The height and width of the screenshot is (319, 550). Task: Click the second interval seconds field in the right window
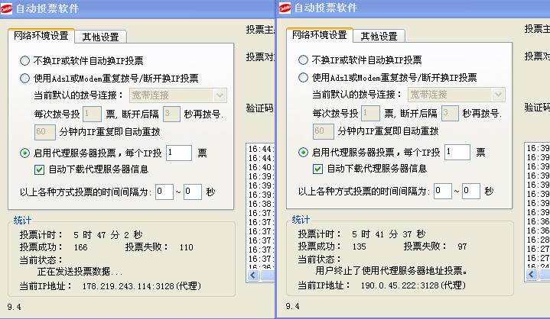(x=470, y=192)
